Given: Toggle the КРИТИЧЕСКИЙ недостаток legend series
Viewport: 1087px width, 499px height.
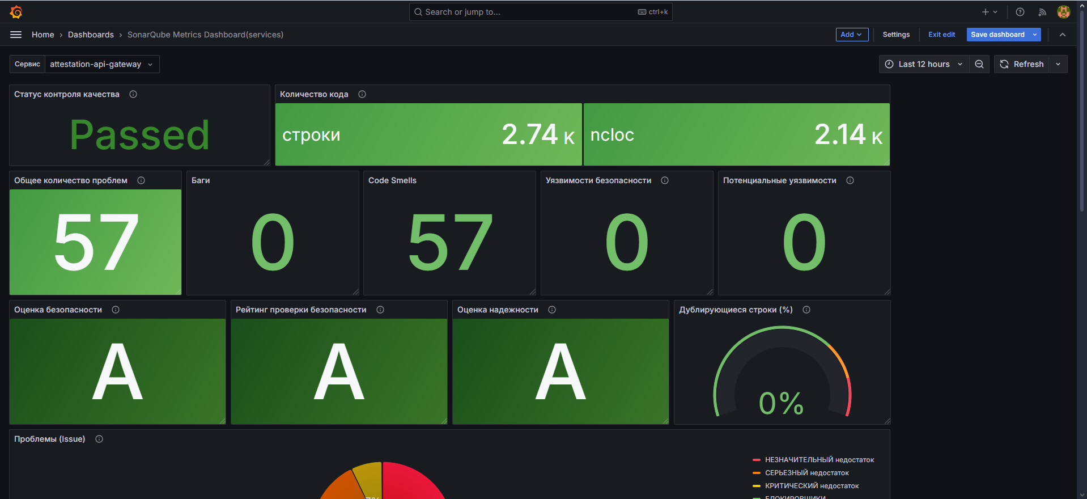Looking at the screenshot, I should click(x=812, y=486).
